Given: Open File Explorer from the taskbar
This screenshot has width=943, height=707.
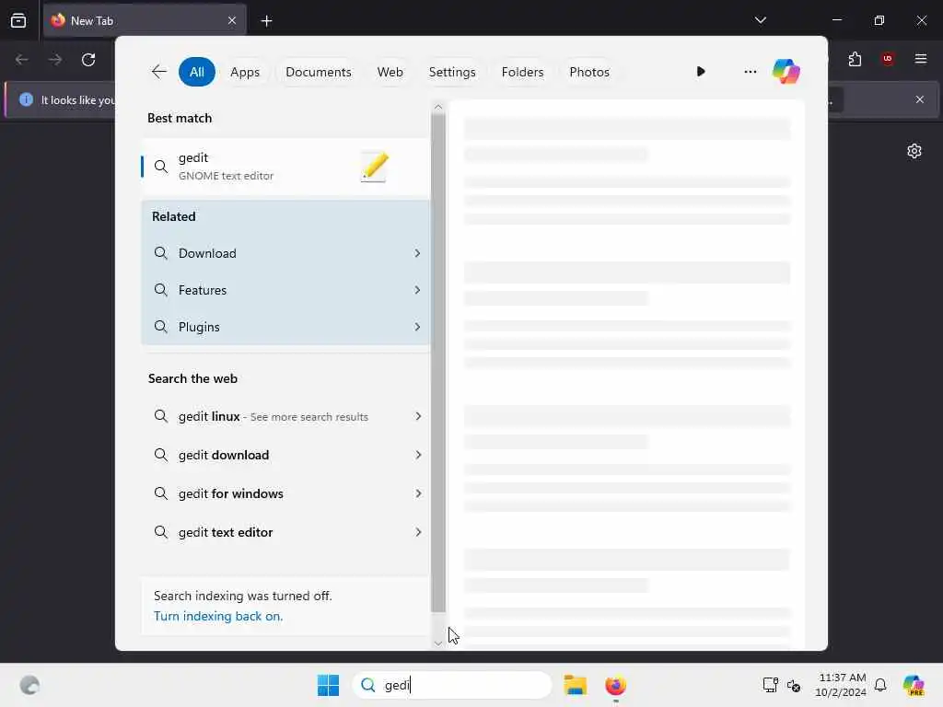Looking at the screenshot, I should tap(575, 685).
